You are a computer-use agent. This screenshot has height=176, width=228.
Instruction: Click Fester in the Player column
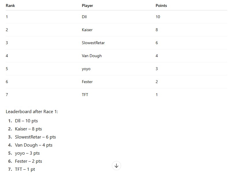(x=87, y=82)
